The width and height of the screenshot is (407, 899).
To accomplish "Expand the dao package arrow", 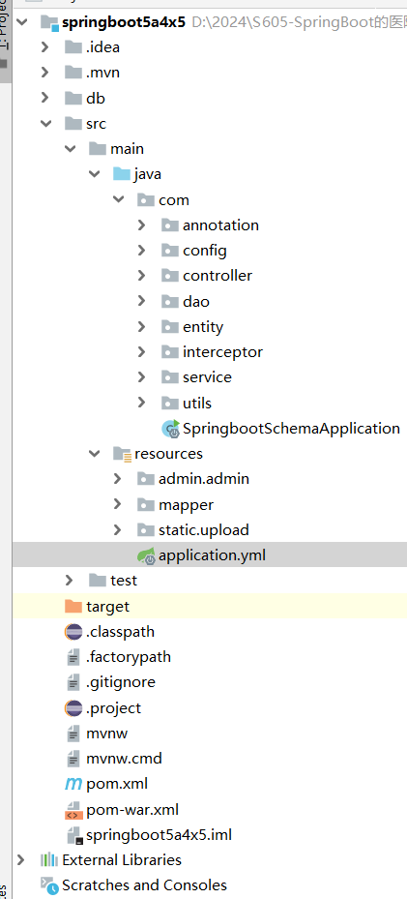I will point(142,301).
